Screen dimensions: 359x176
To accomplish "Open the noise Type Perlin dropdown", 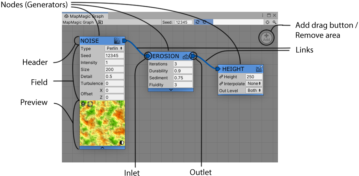I will [x=114, y=48].
